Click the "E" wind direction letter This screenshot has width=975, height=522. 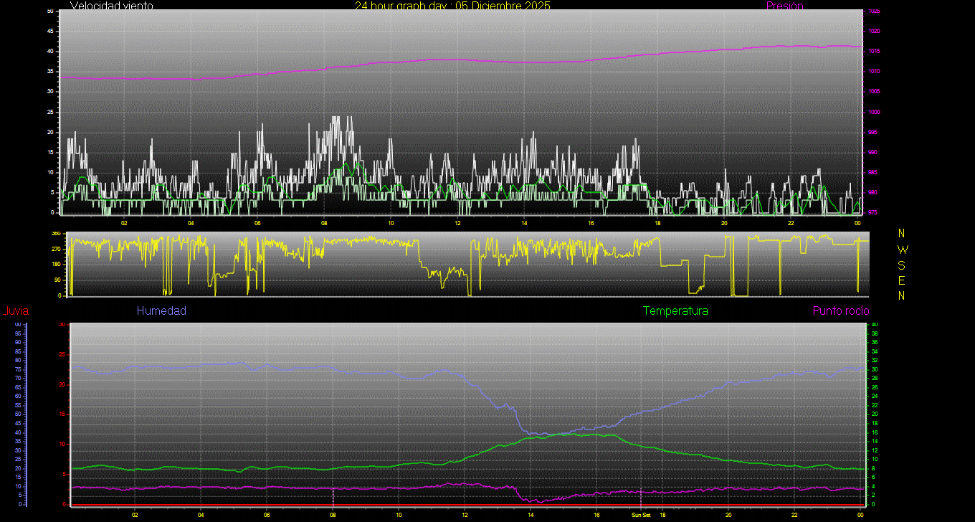coord(902,280)
